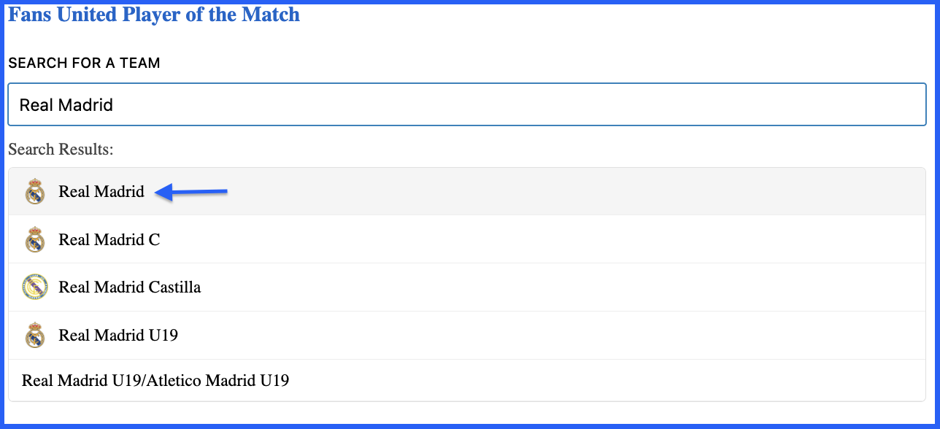Viewport: 940px width, 429px height.
Task: Click Atletico Madrid U19 text in last result
Action: coord(218,380)
